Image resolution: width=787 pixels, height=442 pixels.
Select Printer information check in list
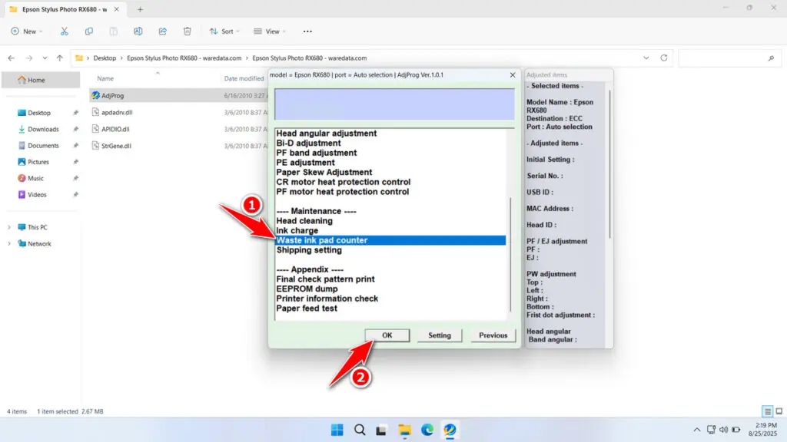point(327,299)
